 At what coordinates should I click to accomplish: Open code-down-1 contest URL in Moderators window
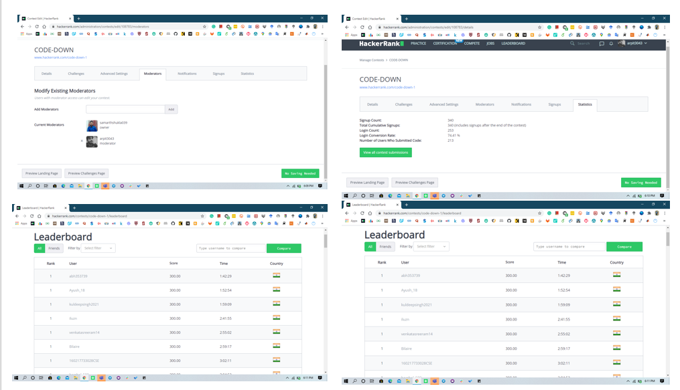(x=60, y=57)
